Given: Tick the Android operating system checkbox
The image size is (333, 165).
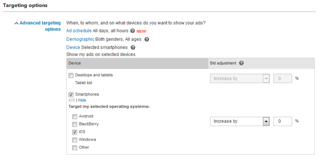Looking at the screenshot, I should [x=75, y=117].
